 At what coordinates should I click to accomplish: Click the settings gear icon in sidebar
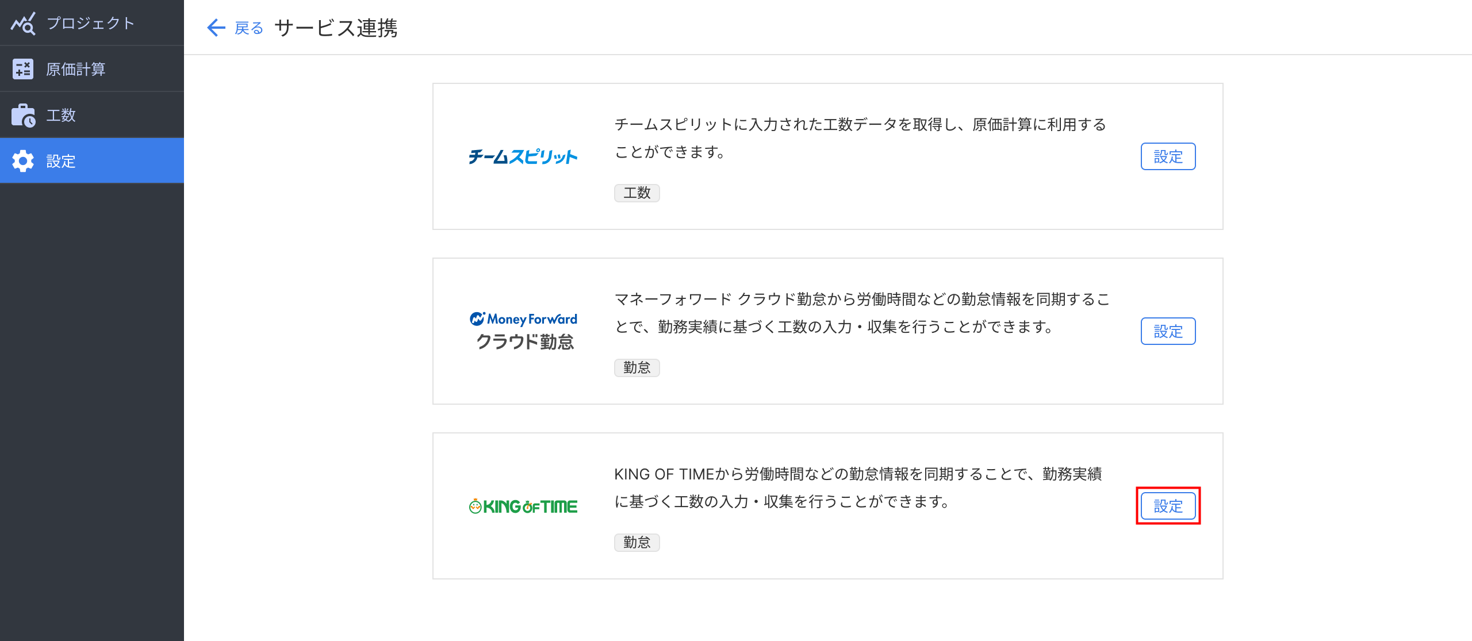coord(23,161)
